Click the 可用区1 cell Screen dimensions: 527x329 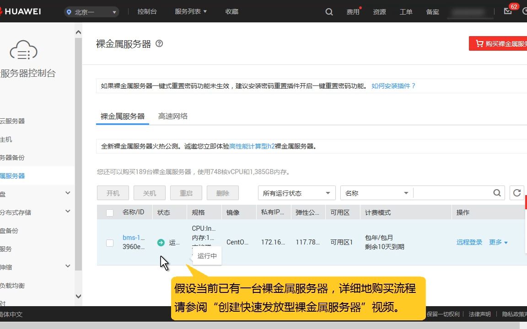point(341,242)
